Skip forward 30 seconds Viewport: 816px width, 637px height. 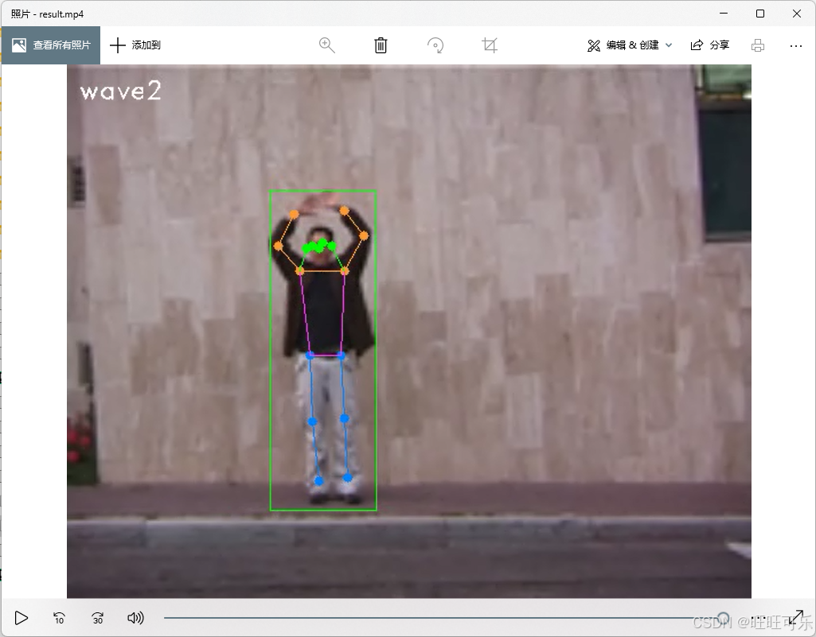tap(97, 618)
